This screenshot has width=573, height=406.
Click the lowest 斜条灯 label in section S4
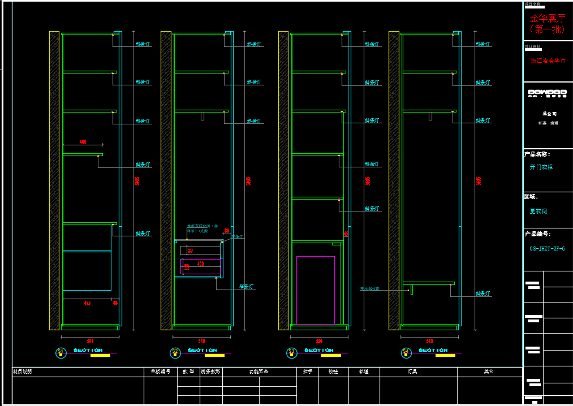pyautogui.click(x=482, y=293)
